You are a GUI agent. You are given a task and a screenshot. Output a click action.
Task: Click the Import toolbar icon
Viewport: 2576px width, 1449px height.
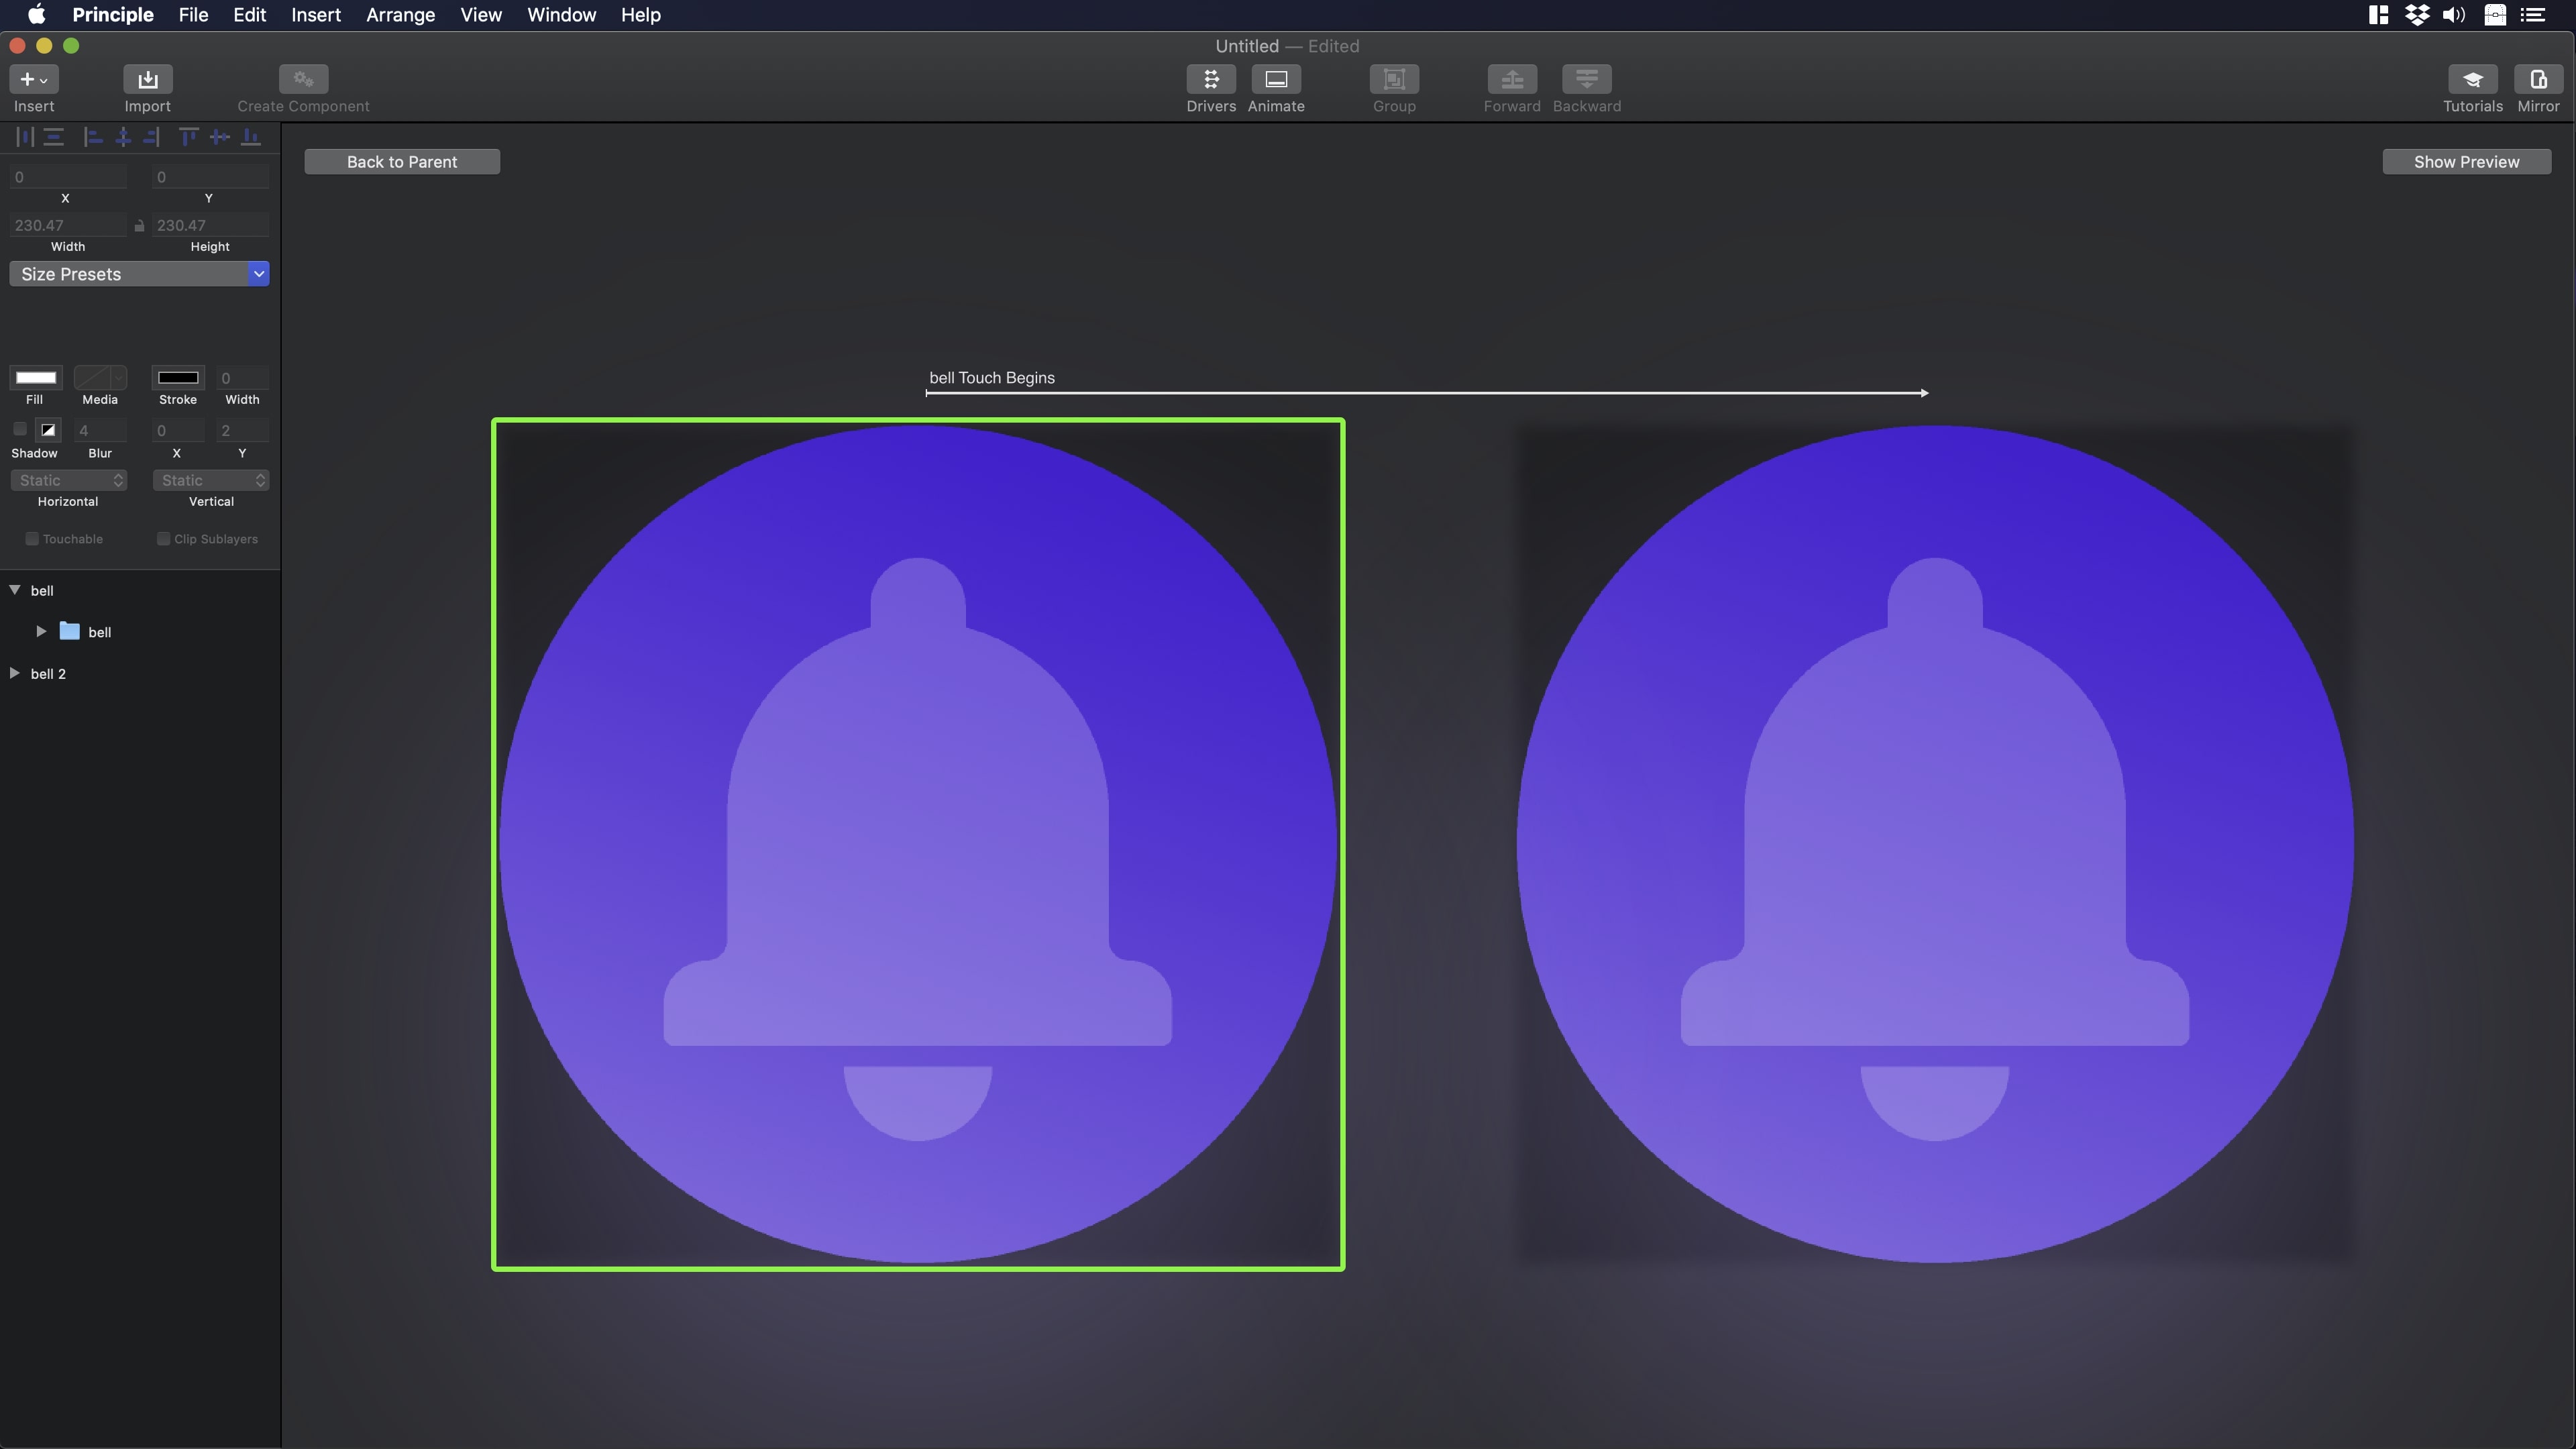point(147,80)
